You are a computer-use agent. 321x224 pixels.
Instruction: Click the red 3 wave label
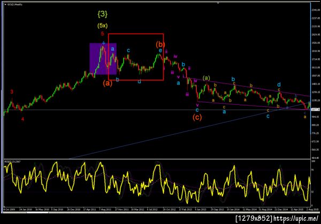tap(12, 92)
